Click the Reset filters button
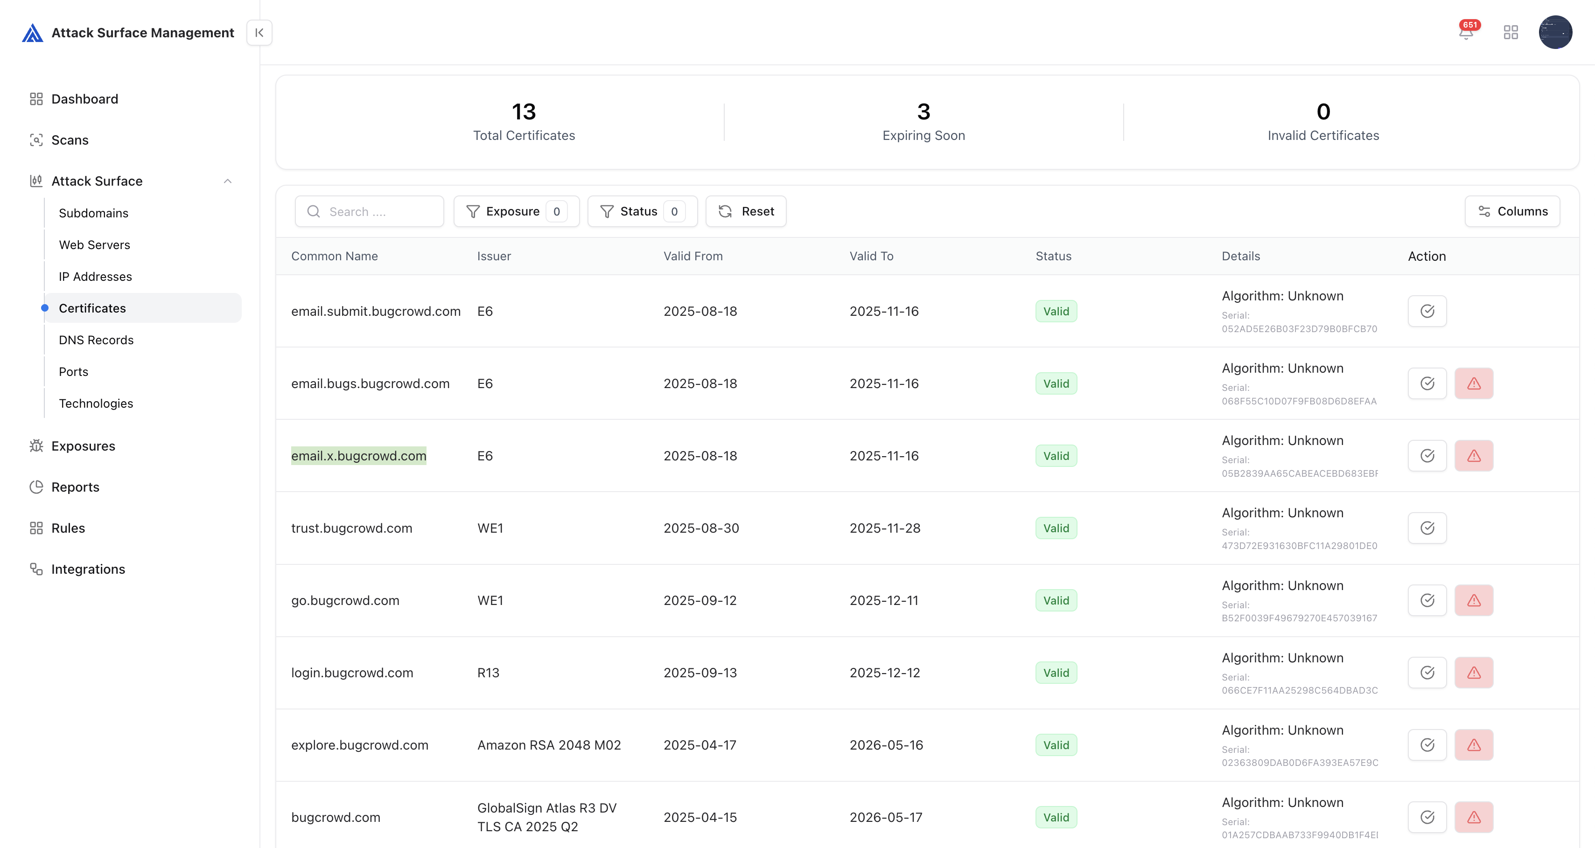 746,211
